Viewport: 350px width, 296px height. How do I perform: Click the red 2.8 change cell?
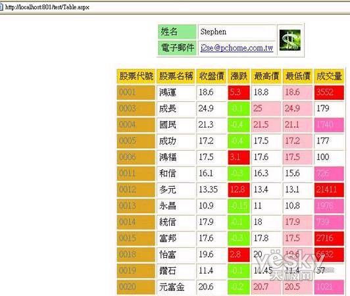pyautogui.click(x=239, y=255)
